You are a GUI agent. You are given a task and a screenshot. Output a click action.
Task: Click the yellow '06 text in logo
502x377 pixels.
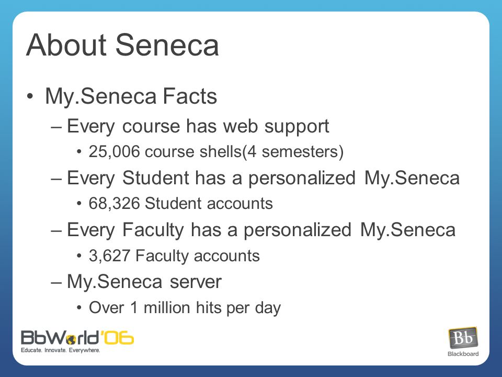[x=118, y=338]
